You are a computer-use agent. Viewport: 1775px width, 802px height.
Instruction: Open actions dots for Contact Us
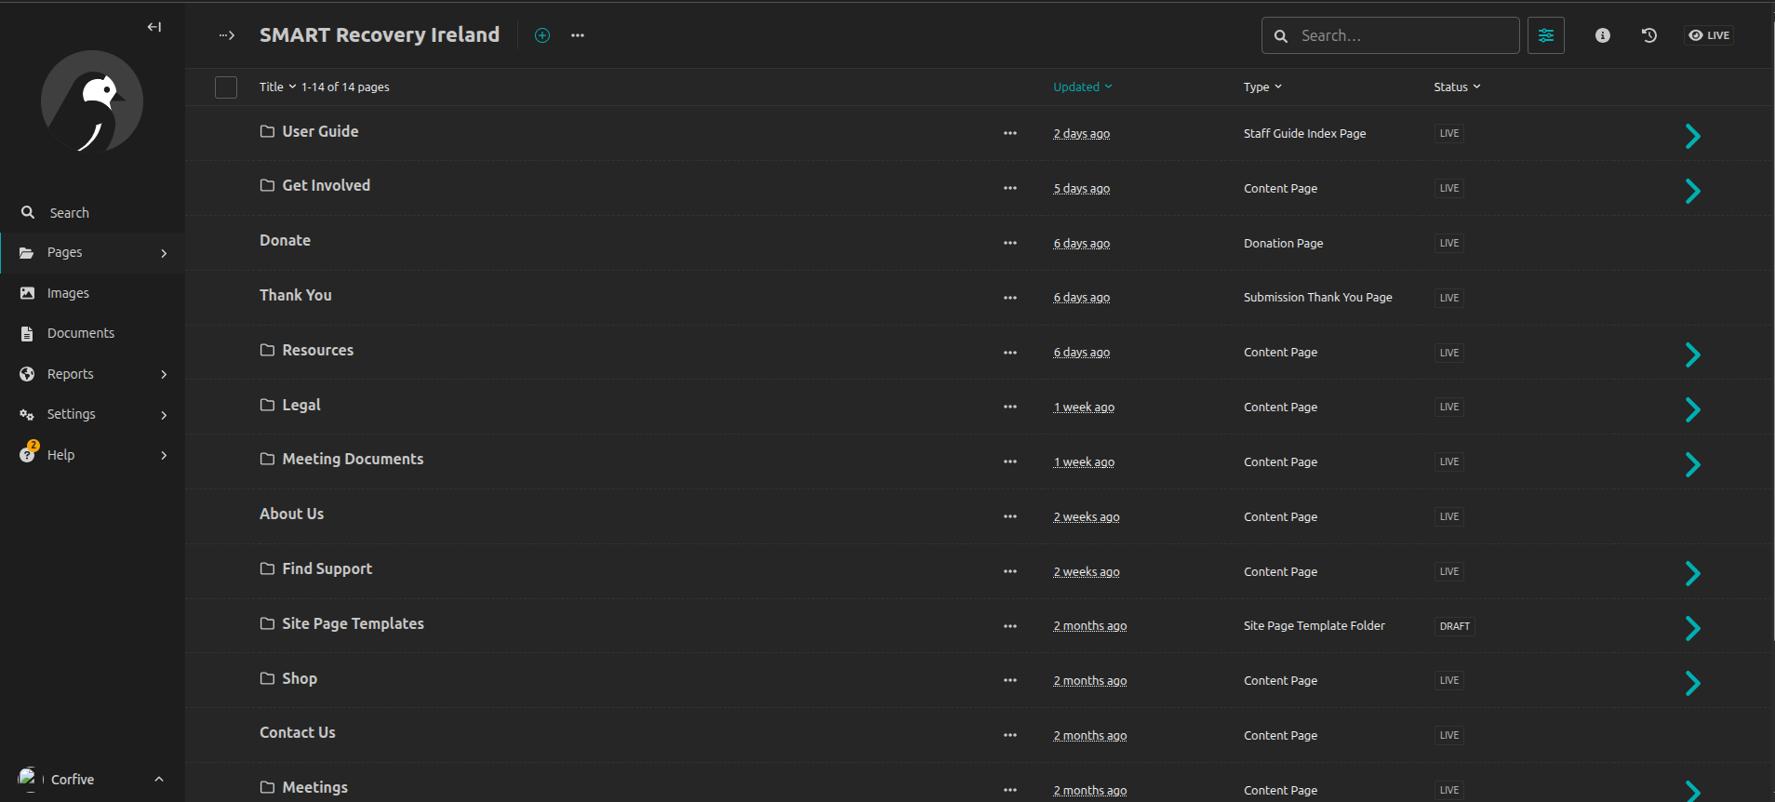[1010, 735]
